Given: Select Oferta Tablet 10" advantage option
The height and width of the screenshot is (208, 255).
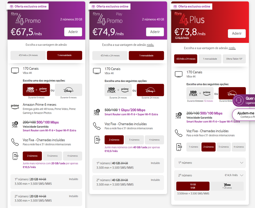Looking at the screenshot, I should click(234, 59).
